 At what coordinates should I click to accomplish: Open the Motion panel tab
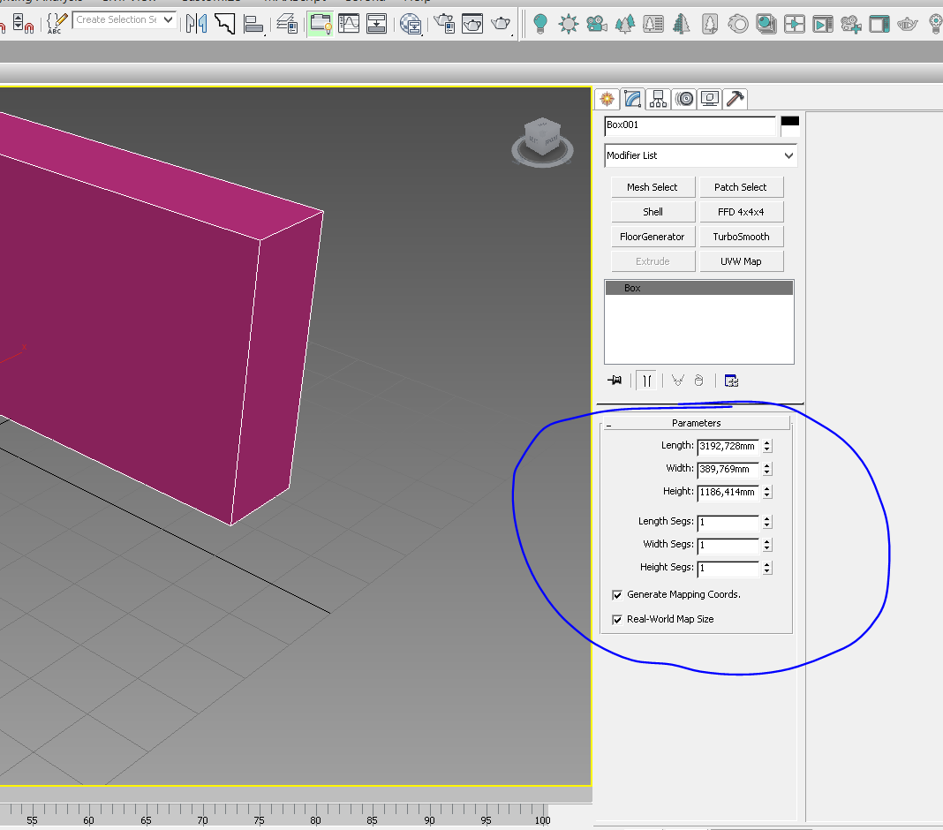(x=683, y=99)
